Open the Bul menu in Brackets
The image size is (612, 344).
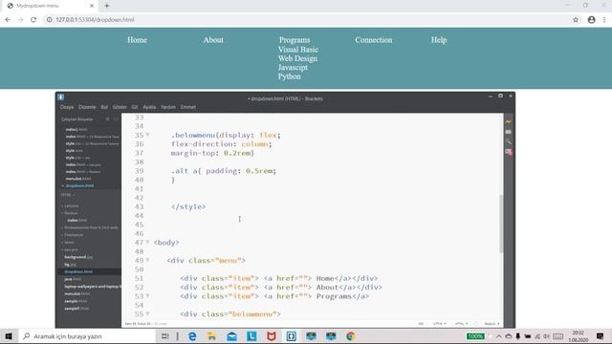104,107
